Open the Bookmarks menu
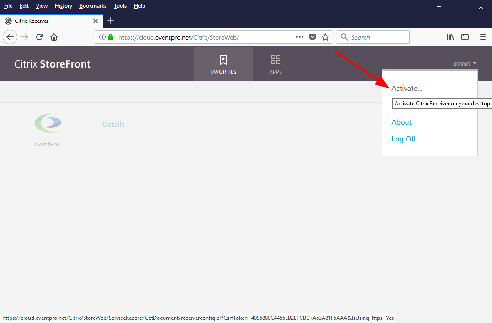This screenshot has height=323, width=492. point(93,6)
